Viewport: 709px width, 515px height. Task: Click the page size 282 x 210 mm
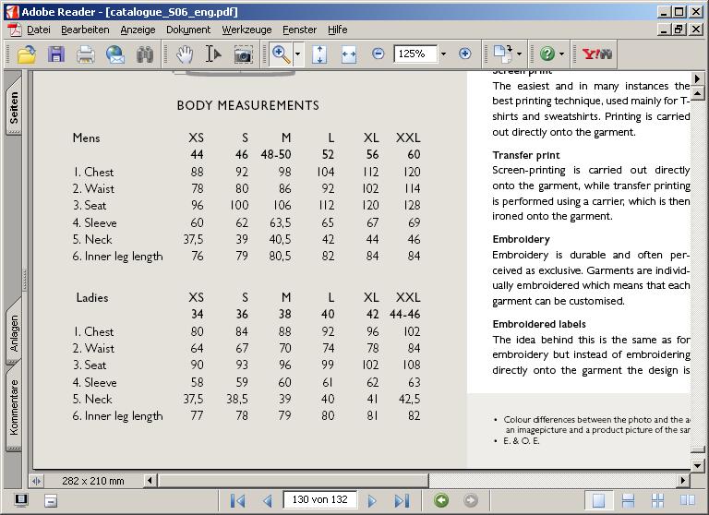coord(92,481)
